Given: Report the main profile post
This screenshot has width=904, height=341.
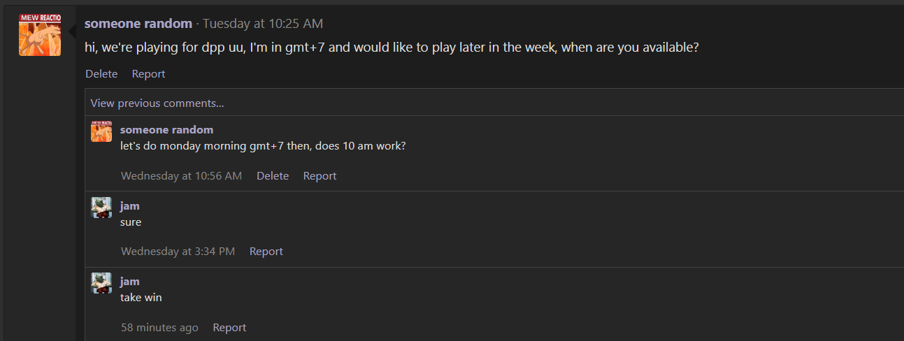Looking at the screenshot, I should pyautogui.click(x=149, y=74).
